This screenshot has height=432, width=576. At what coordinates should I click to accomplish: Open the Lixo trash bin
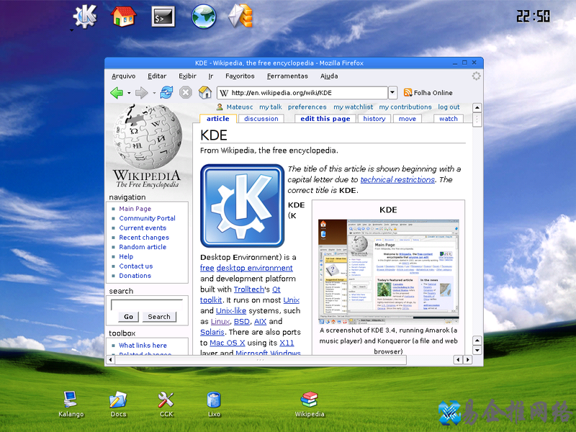(x=214, y=404)
